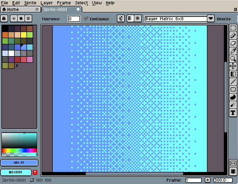The height and width of the screenshot is (184, 238).
Task: Toggle the Contiguous checkbox
Action: 86,18
